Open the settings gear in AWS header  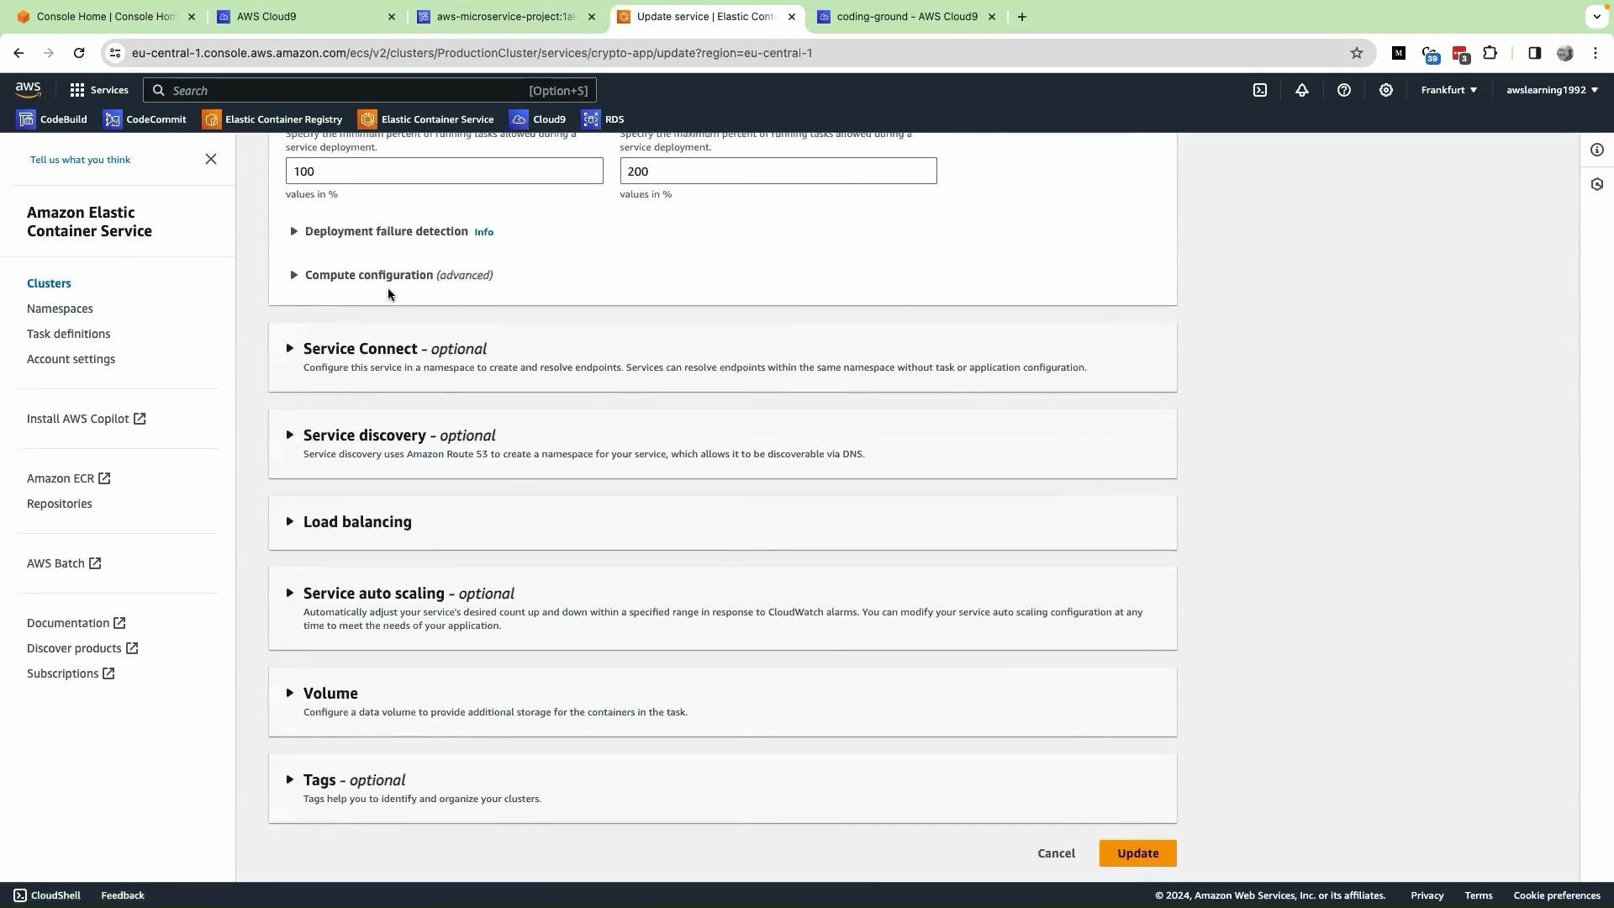click(x=1386, y=90)
